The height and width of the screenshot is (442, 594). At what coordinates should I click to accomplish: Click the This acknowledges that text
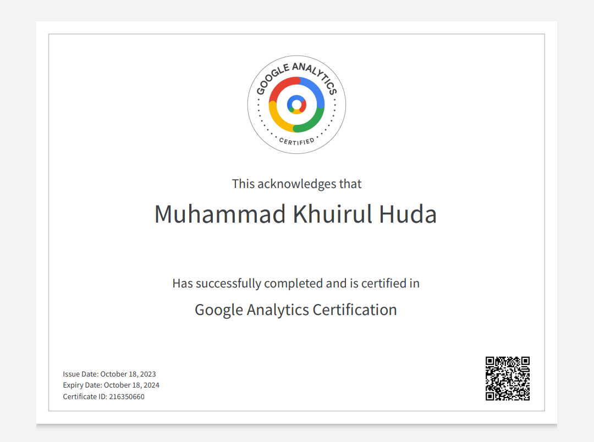point(296,184)
